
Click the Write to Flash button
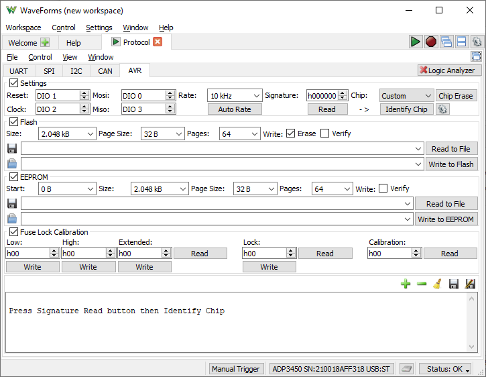pos(451,164)
